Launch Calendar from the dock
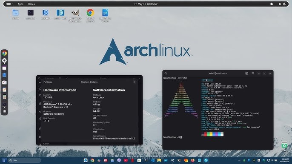The width and height of the screenshot is (292, 164). coord(4,68)
